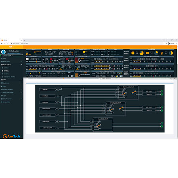Toggle the Analog Output source selector switch
This screenshot has height=178, width=178.
99,125
